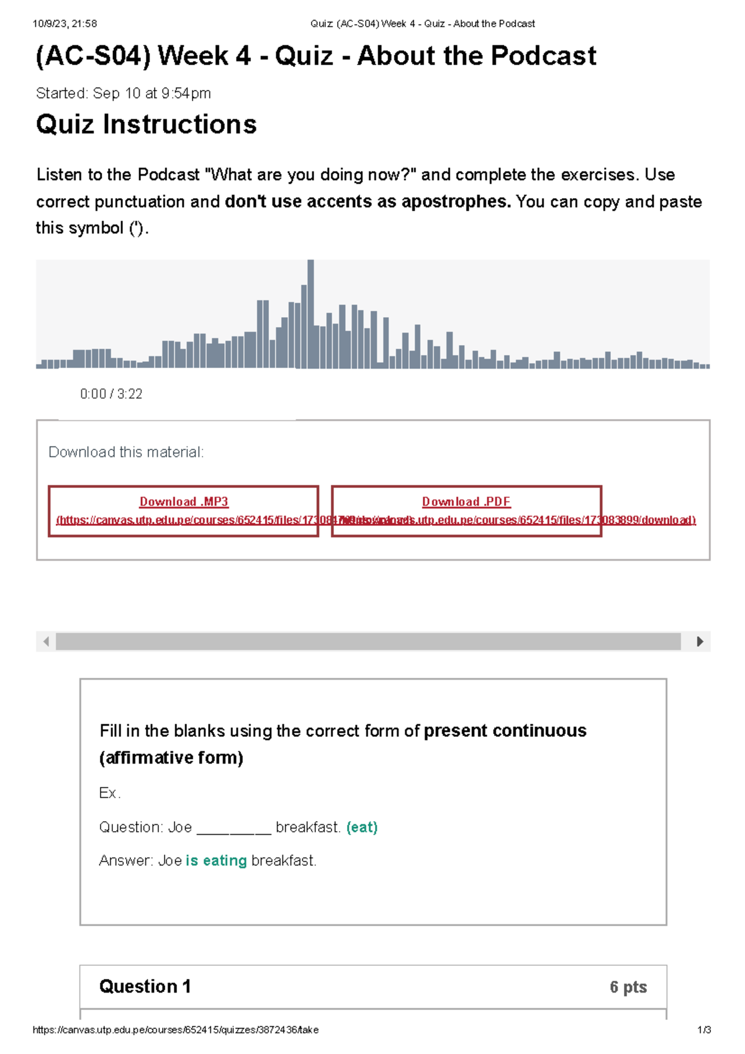Seek the podcast by clicking mid-waveform
Viewport: 745px width, 1054px height.
372,348
